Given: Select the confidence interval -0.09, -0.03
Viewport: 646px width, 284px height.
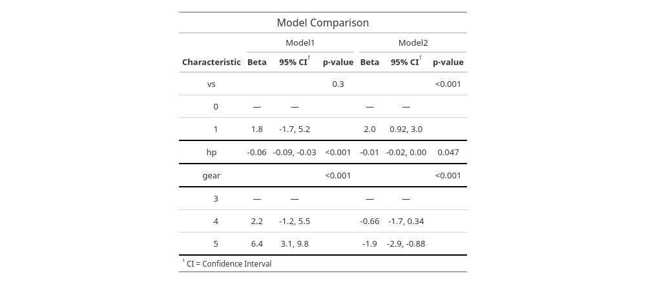Looking at the screenshot, I should [295, 153].
